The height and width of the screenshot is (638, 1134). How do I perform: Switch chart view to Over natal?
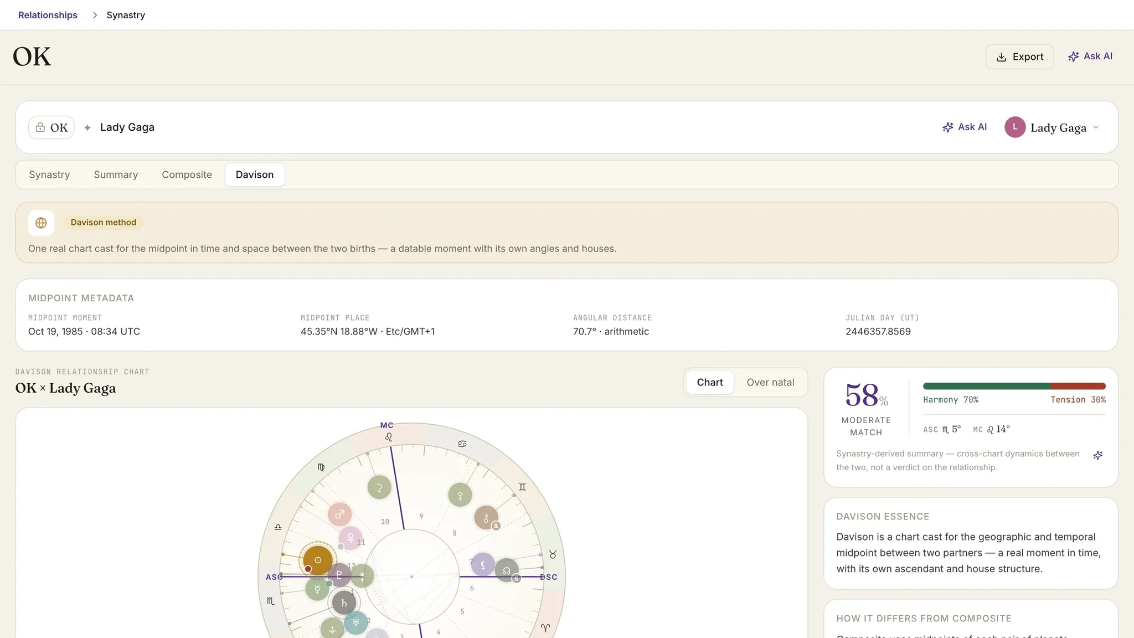[x=770, y=382]
